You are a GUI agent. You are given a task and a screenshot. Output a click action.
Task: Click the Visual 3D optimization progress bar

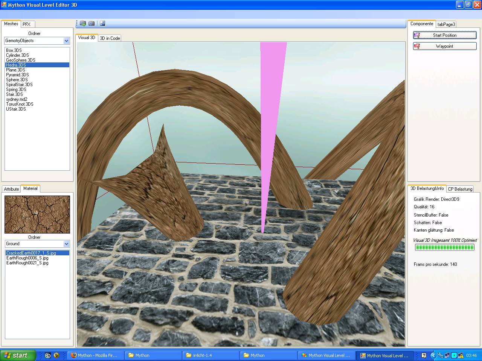tap(444, 247)
